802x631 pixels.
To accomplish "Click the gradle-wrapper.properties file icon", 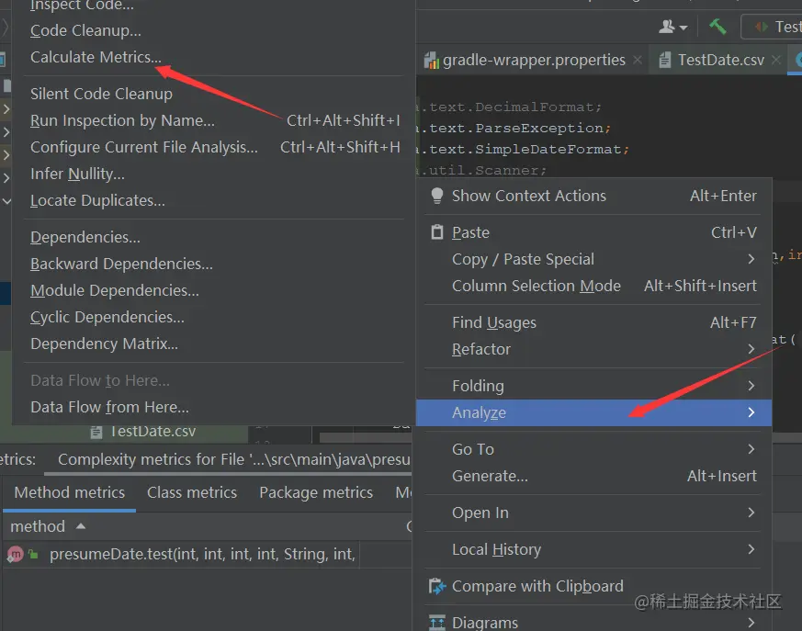I will [430, 61].
